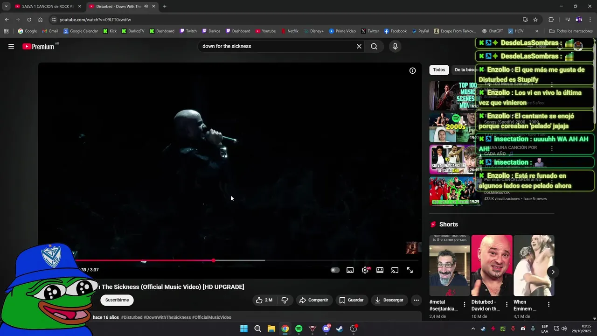
Task: Mute the Disturbed tab audio icon
Action: (x=146, y=7)
